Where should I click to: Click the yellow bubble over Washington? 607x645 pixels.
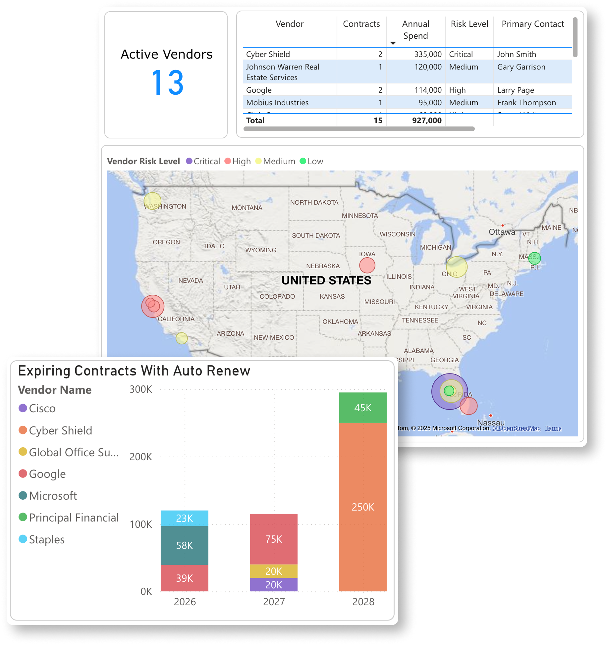[152, 201]
